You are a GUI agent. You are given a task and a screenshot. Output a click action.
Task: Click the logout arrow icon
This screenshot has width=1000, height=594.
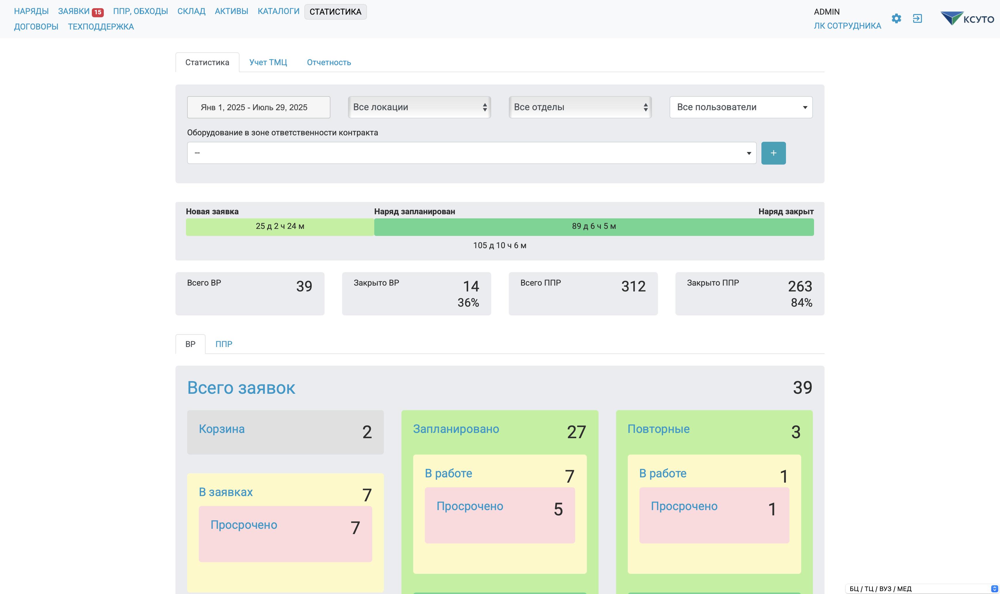pos(917,18)
